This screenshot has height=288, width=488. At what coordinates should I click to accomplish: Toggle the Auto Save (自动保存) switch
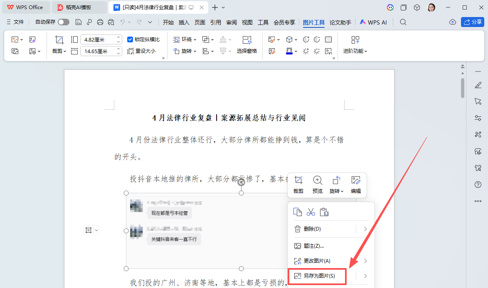coord(64,22)
